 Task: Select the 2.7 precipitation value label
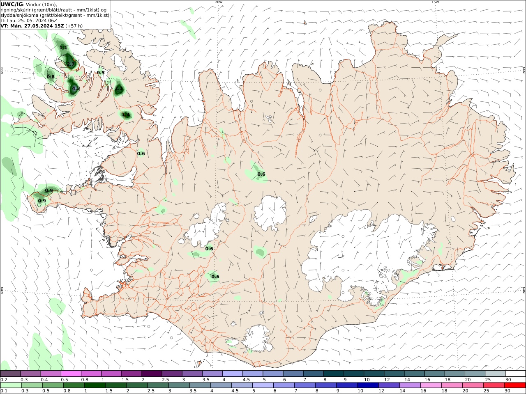point(71,64)
